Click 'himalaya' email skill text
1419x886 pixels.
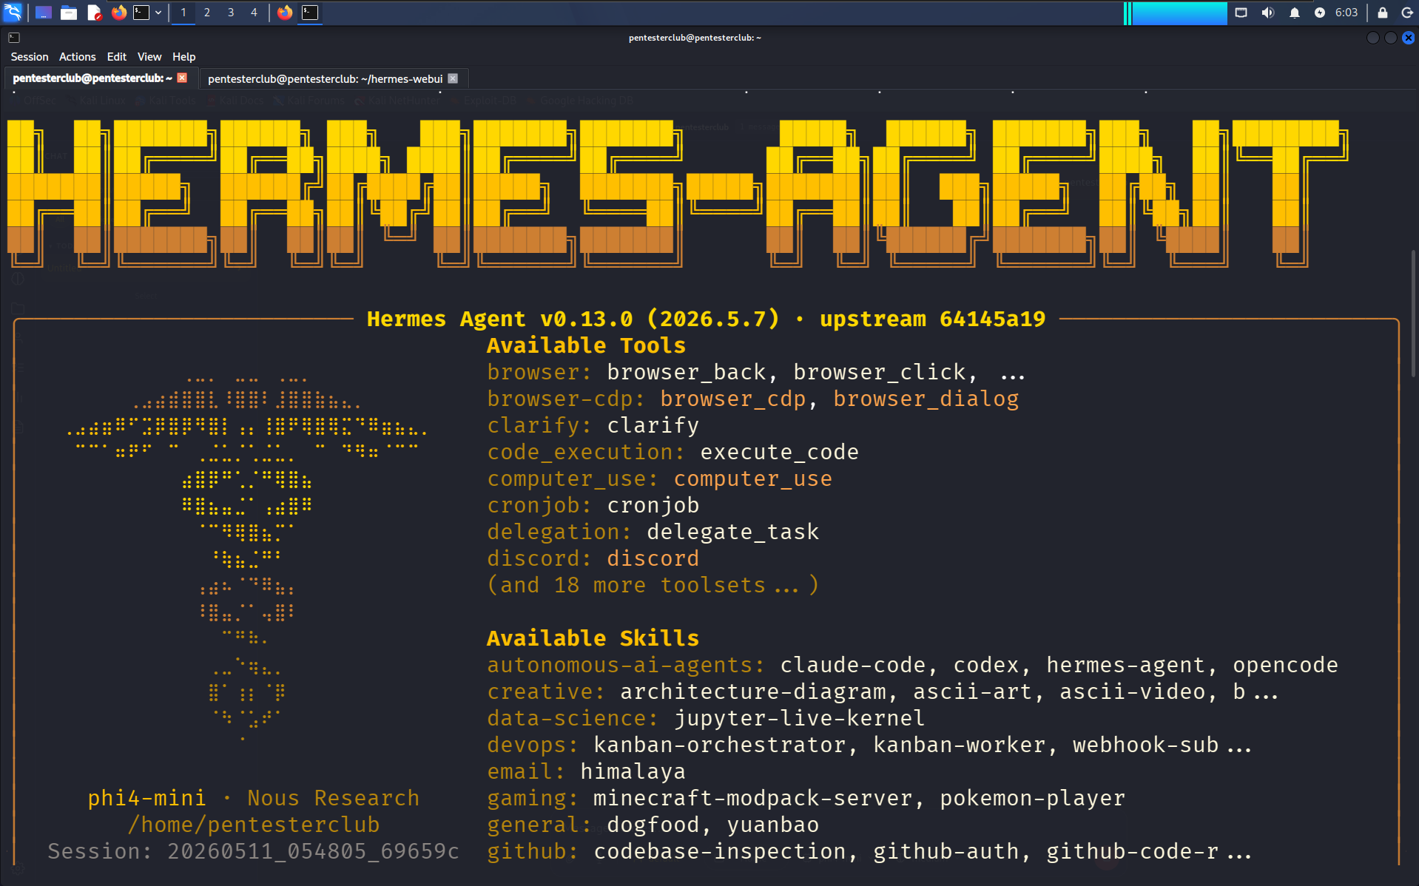pos(633,771)
